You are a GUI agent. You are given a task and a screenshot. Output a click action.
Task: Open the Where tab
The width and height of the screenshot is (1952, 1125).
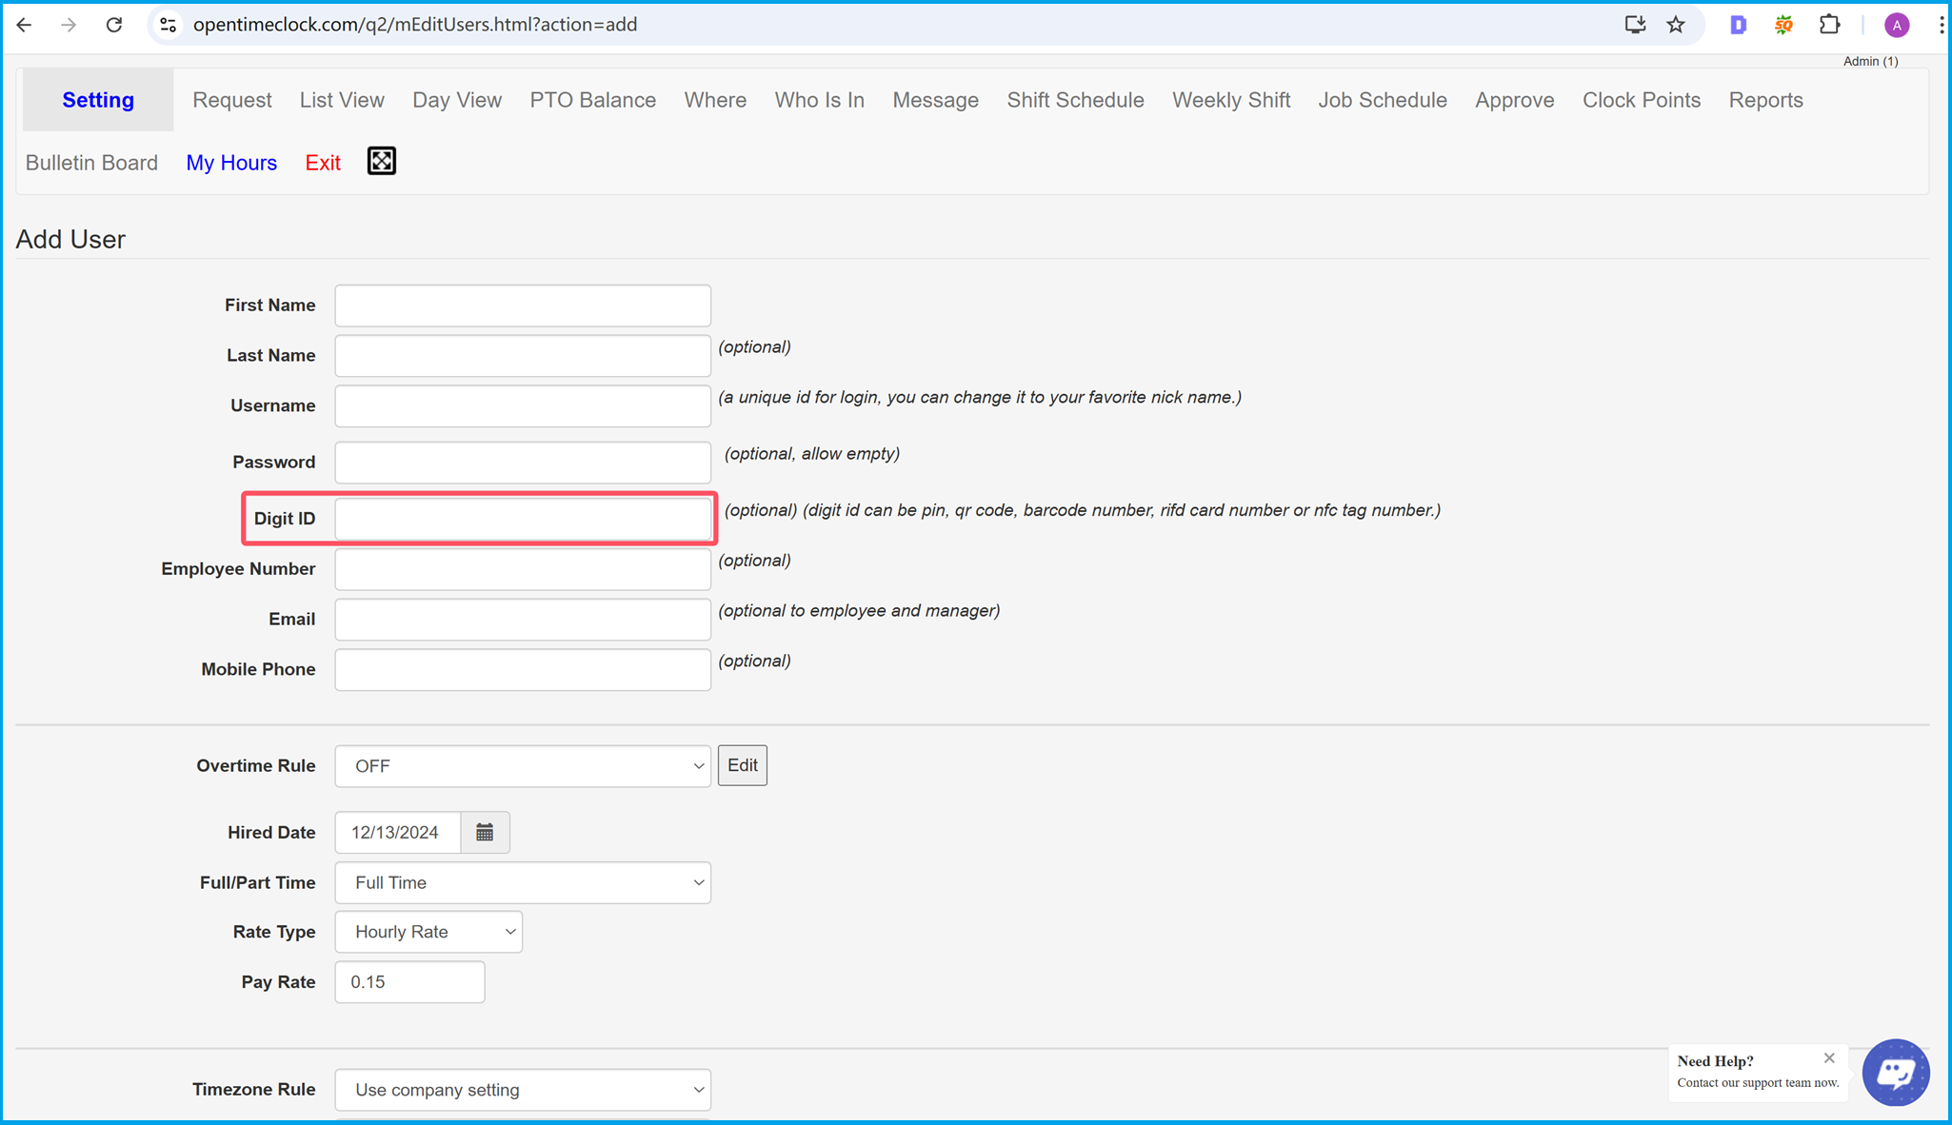point(715,100)
